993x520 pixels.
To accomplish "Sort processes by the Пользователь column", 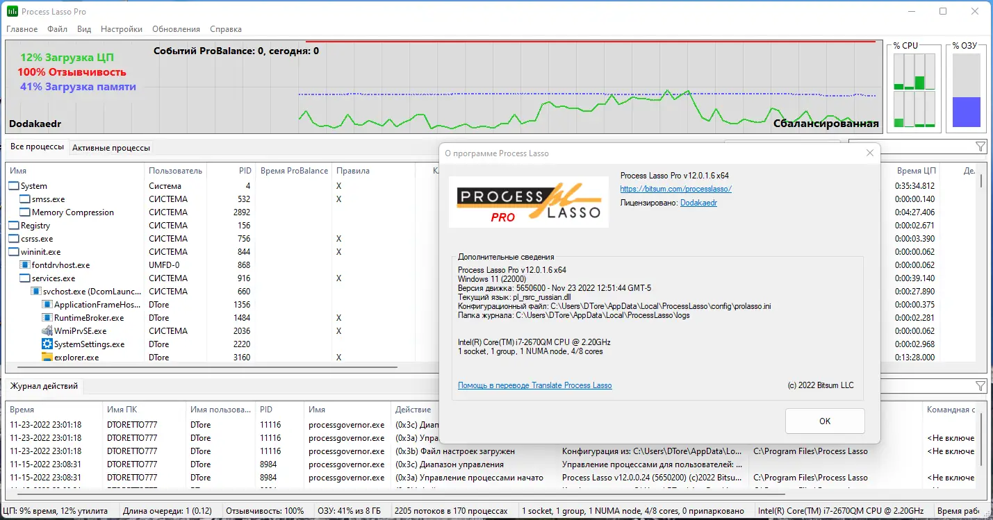I will point(176,171).
